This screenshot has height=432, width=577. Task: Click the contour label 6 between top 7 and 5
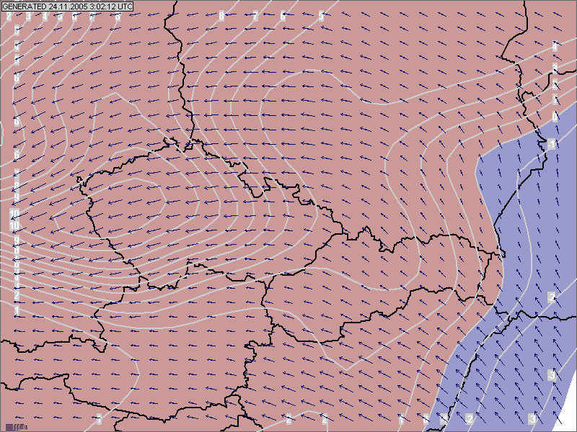coord(283,16)
